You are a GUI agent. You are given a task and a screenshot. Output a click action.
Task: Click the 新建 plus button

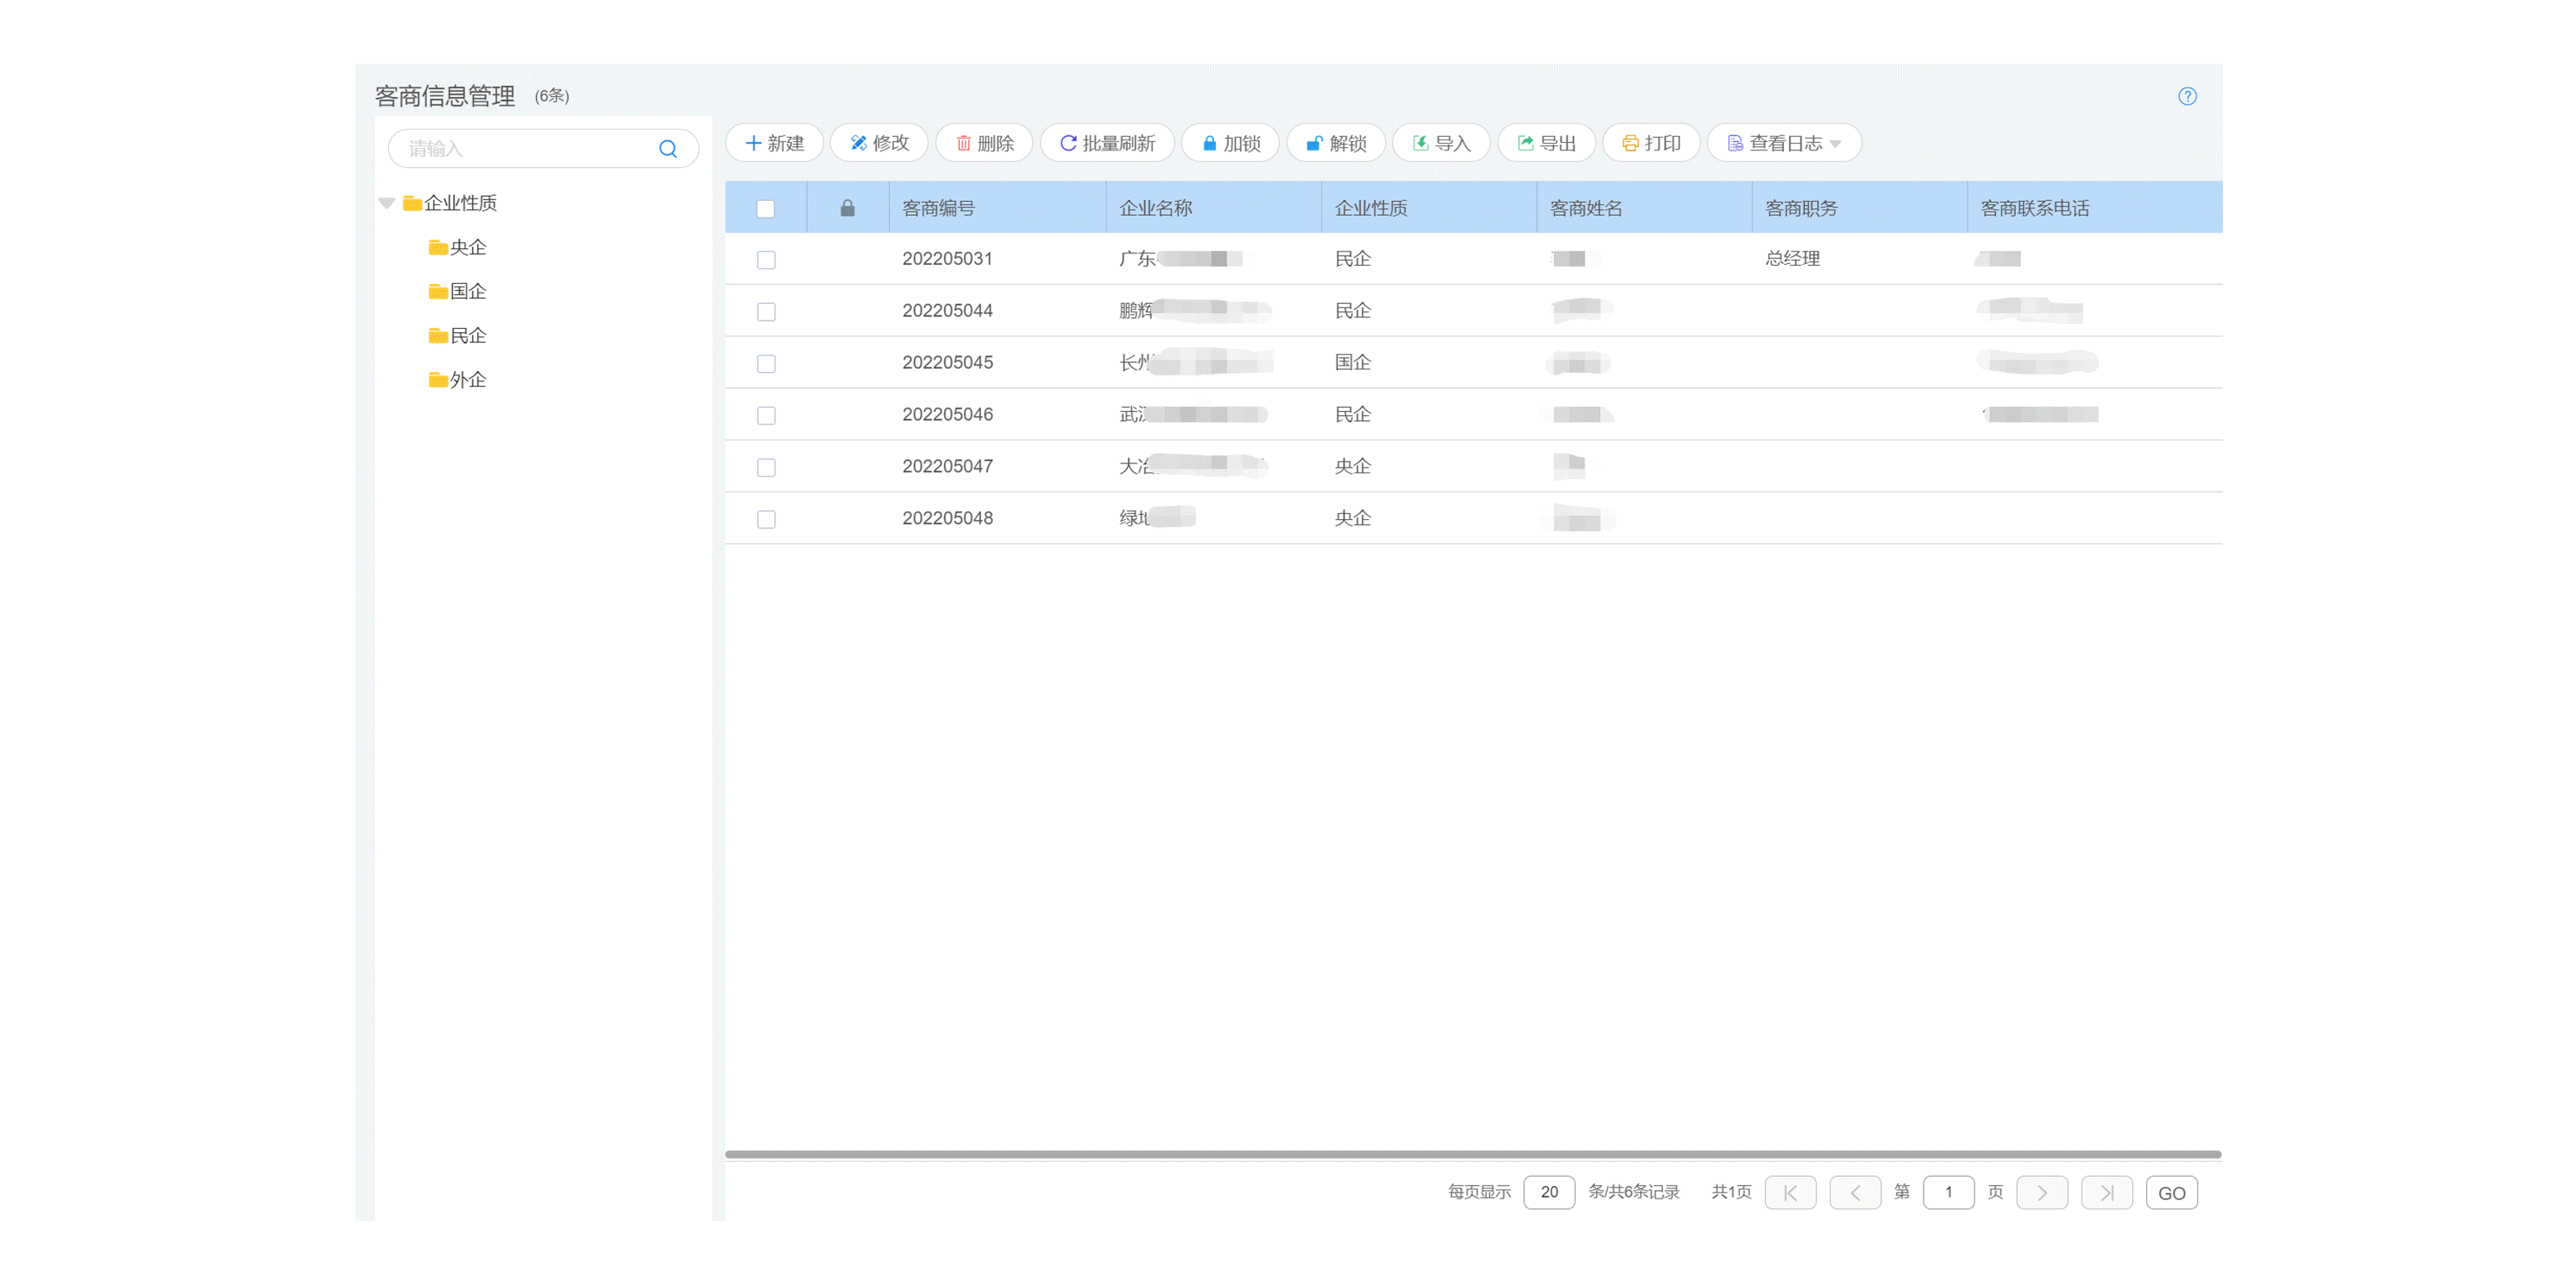point(775,143)
